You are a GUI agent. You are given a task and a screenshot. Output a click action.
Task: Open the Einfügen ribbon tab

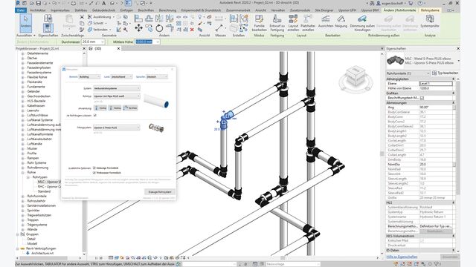click(126, 10)
